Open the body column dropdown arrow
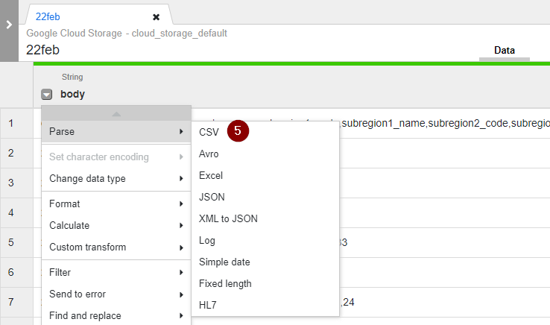The width and height of the screenshot is (550, 325). pyautogui.click(x=47, y=95)
